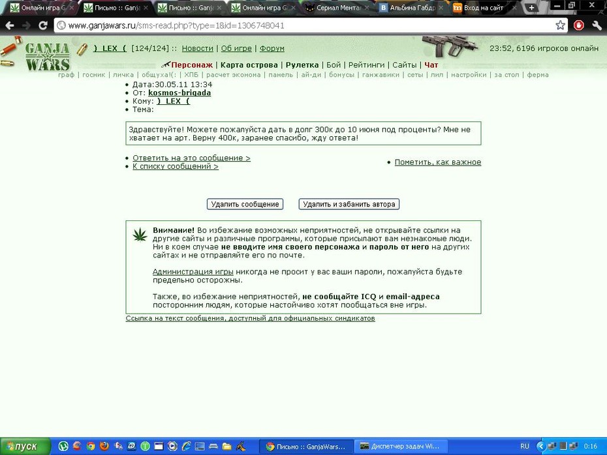Open the Рулетка section

pos(302,65)
